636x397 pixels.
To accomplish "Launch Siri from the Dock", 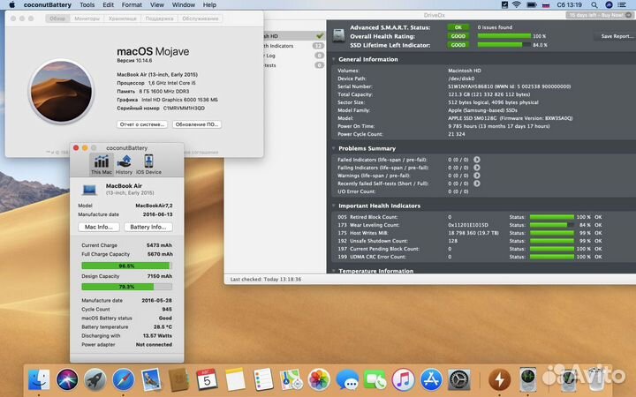I will (x=67, y=379).
